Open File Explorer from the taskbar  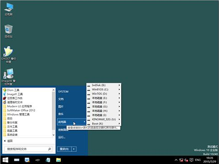59,160
